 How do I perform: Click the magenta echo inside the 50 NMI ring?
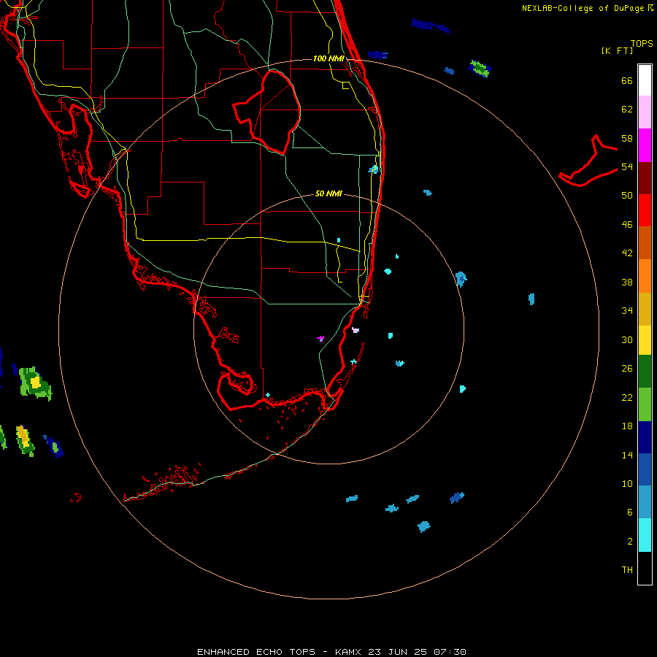pos(320,338)
